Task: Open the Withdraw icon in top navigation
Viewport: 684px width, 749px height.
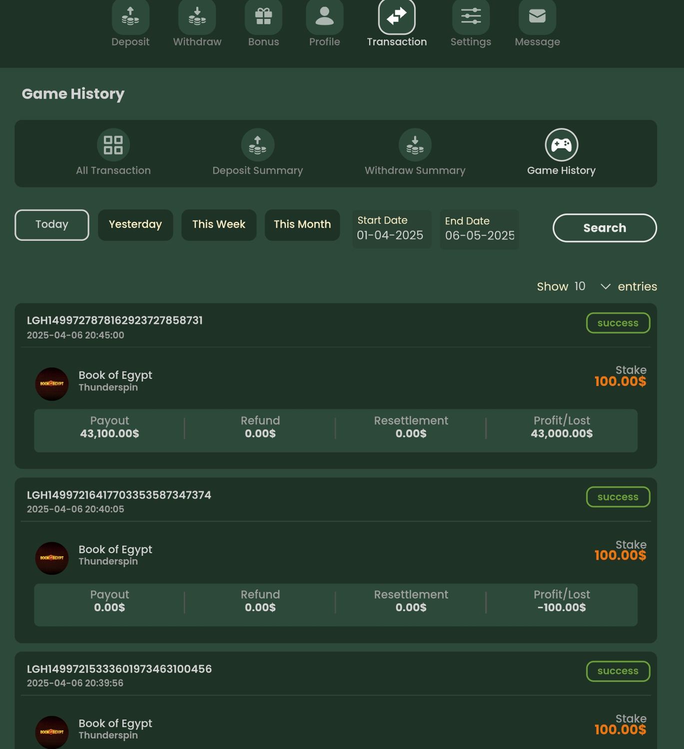Action: 197,17
